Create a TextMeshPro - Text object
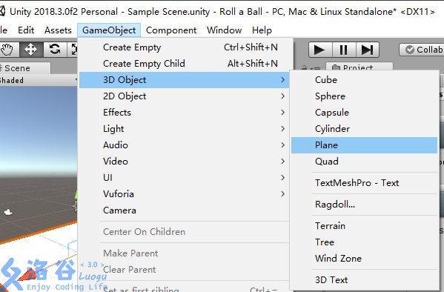 point(364,183)
